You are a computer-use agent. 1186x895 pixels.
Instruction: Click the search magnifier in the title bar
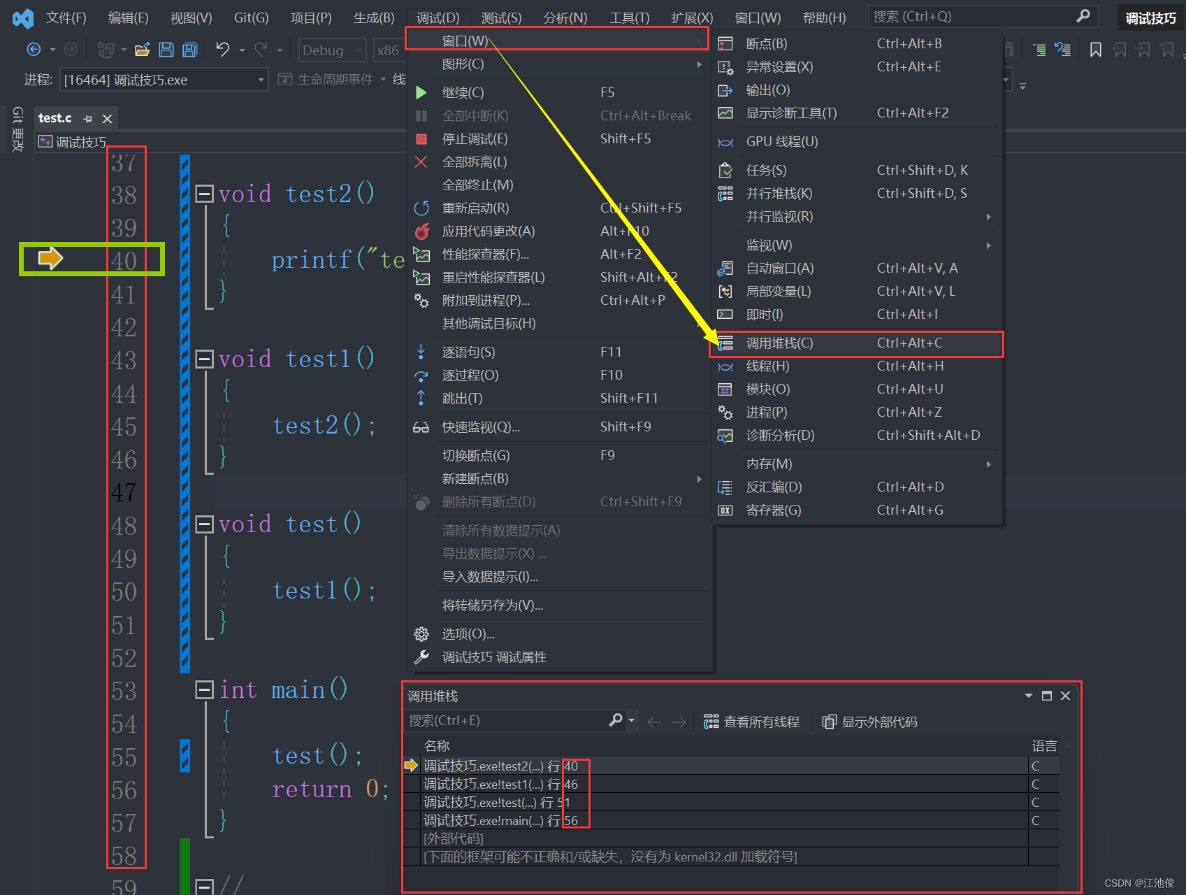point(1083,15)
